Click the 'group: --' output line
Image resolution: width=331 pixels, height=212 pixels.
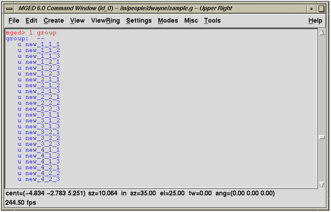25,39
